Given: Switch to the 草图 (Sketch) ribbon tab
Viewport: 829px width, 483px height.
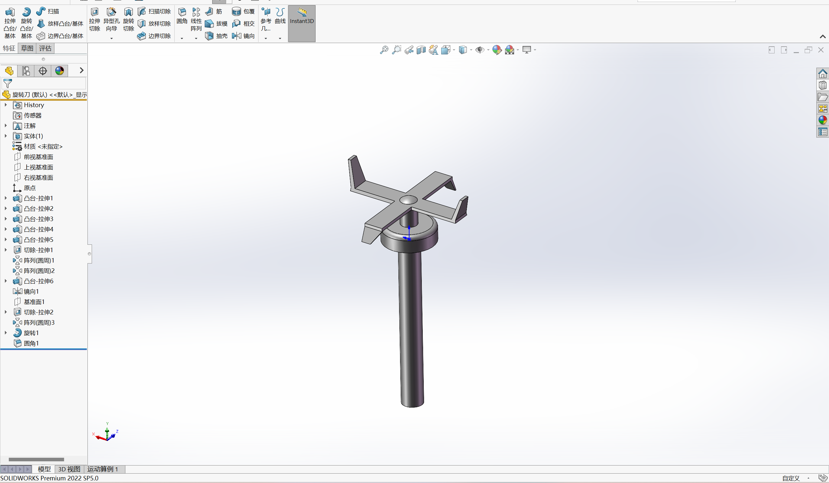Looking at the screenshot, I should pyautogui.click(x=27, y=49).
